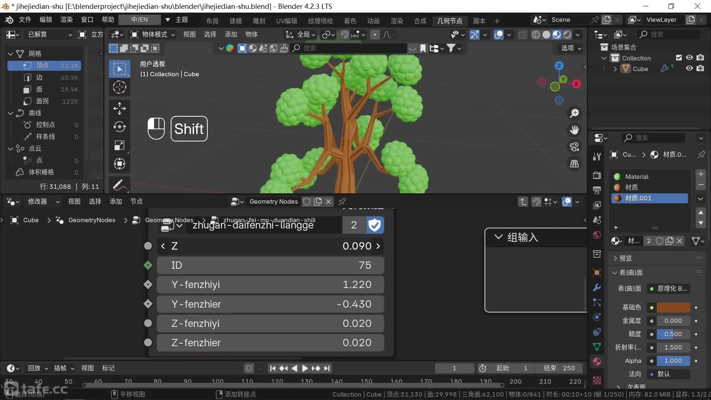Viewport: 711px width, 400px height.
Task: Hide Cube object with eye icon
Action: (689, 69)
